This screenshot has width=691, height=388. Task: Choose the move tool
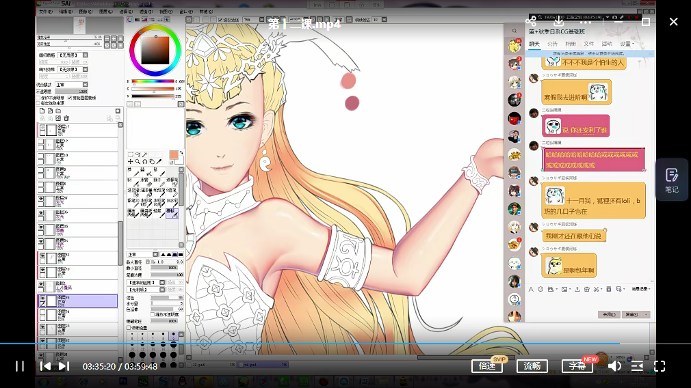tap(131, 162)
